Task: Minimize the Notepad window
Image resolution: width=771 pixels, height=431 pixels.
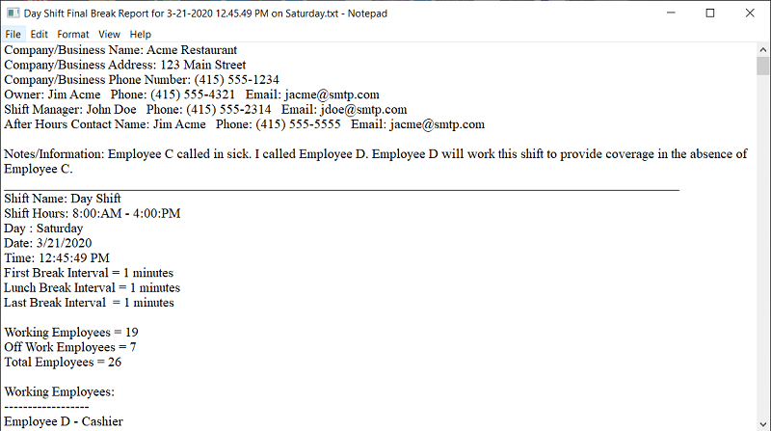Action: click(666, 13)
